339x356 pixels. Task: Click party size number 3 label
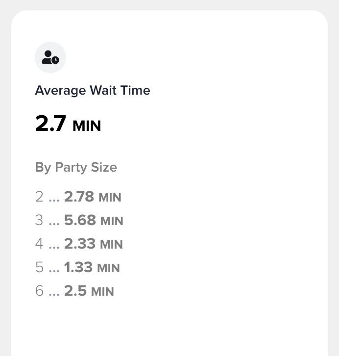(x=39, y=221)
